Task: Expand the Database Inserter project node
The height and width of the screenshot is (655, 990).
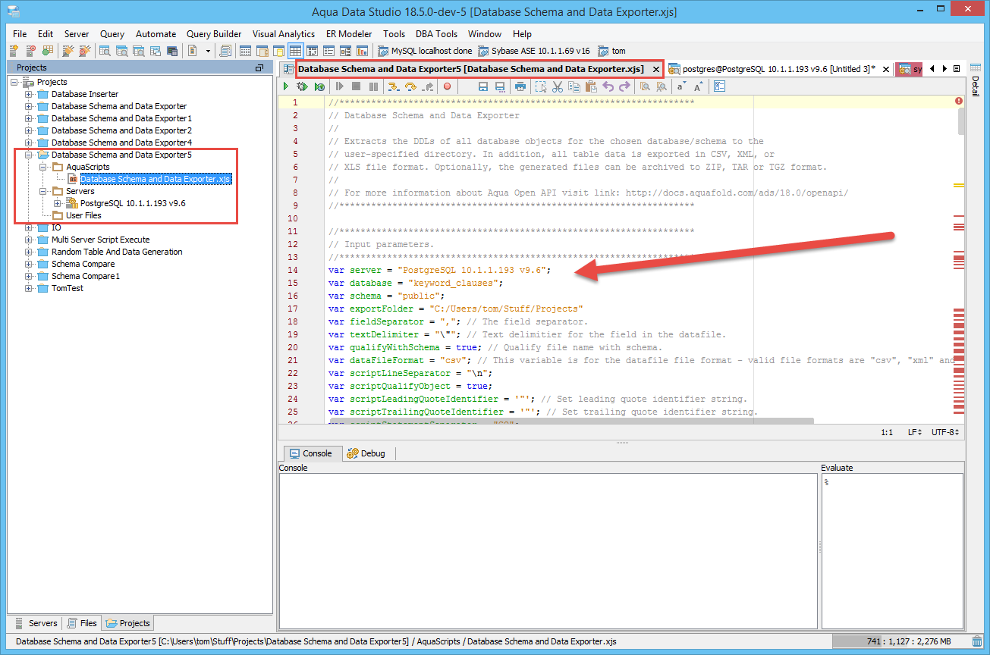Action: click(x=29, y=94)
